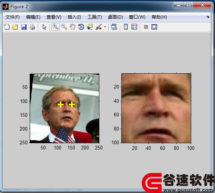Click the left yellow plus marker
The height and width of the screenshot is (193, 215).
point(61,105)
